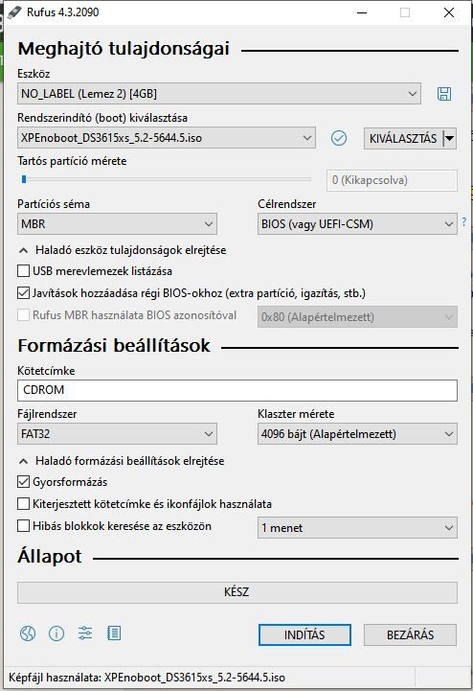This screenshot has height=691, width=473.
Task: Click the Kötetcímke CDROM text field
Action: click(237, 390)
